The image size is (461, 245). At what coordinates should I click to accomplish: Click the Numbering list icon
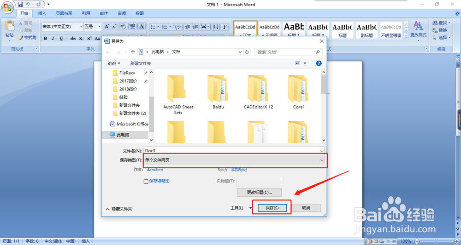tap(165, 27)
